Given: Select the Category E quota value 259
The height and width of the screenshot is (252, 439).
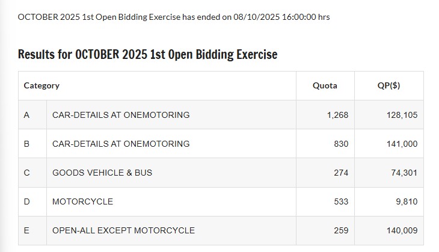Looking at the screenshot, I should 340,230.
